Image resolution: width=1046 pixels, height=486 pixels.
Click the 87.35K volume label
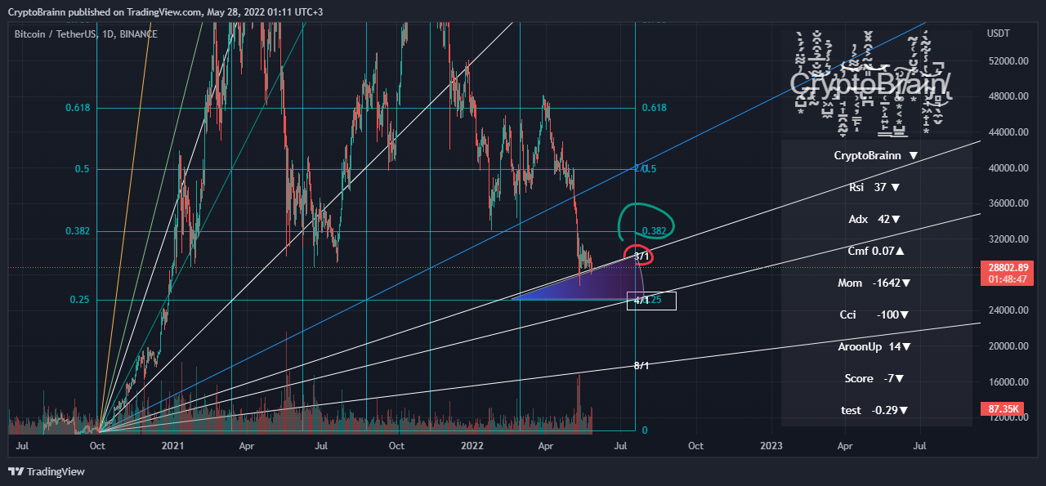pyautogui.click(x=1001, y=408)
